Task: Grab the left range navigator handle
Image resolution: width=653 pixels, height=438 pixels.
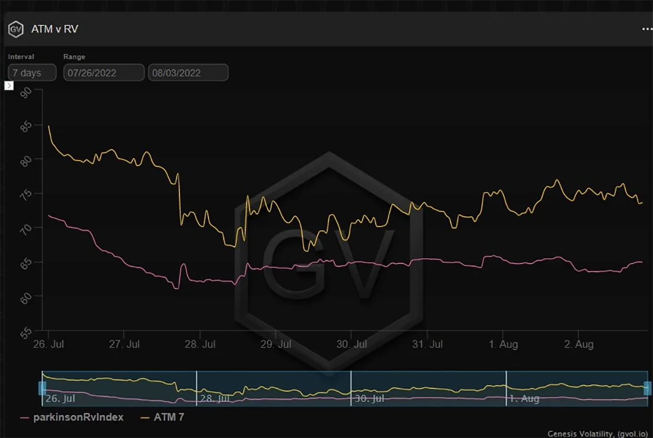Action: click(x=42, y=388)
